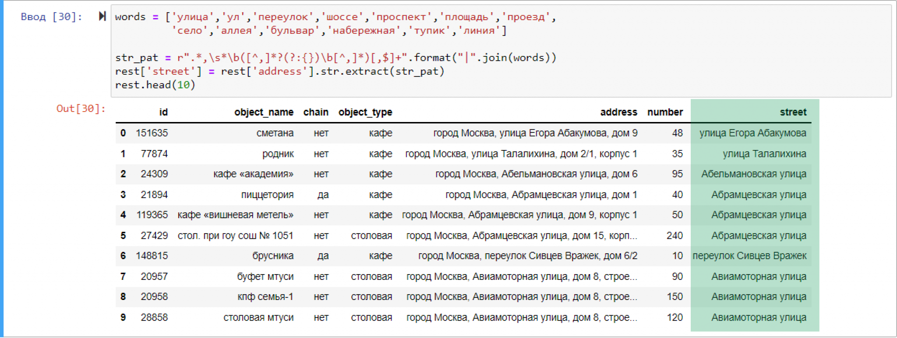
Task: Click the id cell 24309
Action: click(154, 174)
